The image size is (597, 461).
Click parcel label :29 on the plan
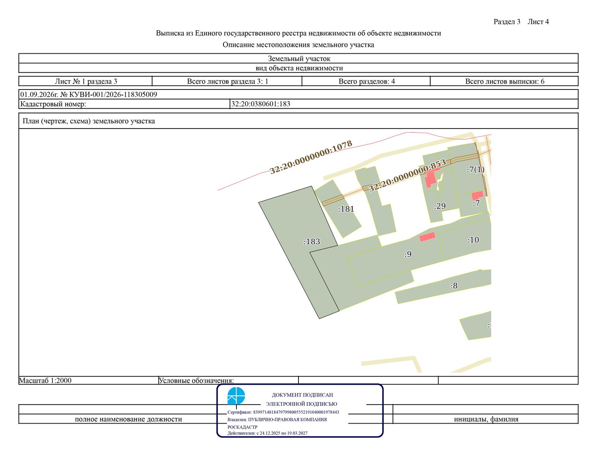(440, 206)
